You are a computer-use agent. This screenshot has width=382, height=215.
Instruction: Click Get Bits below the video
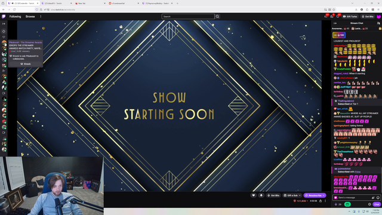[x=273, y=195]
